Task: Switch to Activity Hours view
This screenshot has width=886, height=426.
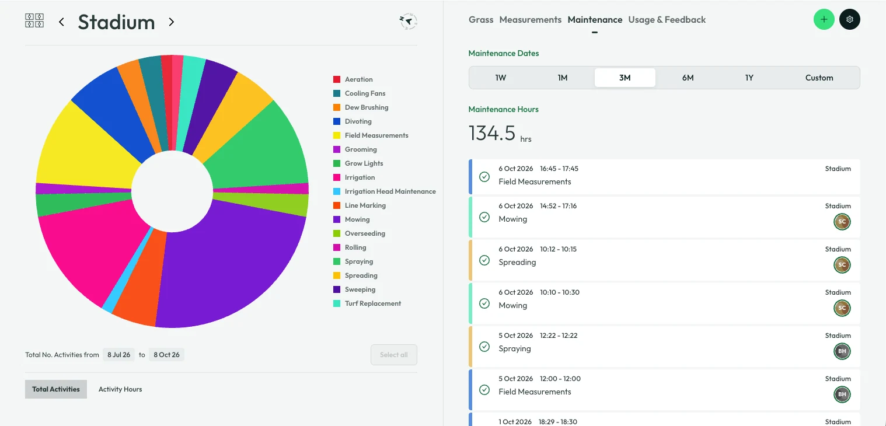Action: pos(120,389)
